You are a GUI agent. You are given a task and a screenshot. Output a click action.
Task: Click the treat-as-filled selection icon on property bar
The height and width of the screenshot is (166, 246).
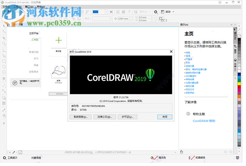(161, 19)
